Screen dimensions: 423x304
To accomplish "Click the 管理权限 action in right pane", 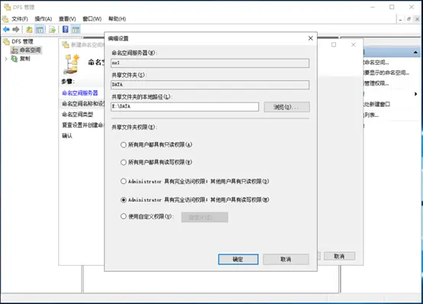I will tap(376, 83).
